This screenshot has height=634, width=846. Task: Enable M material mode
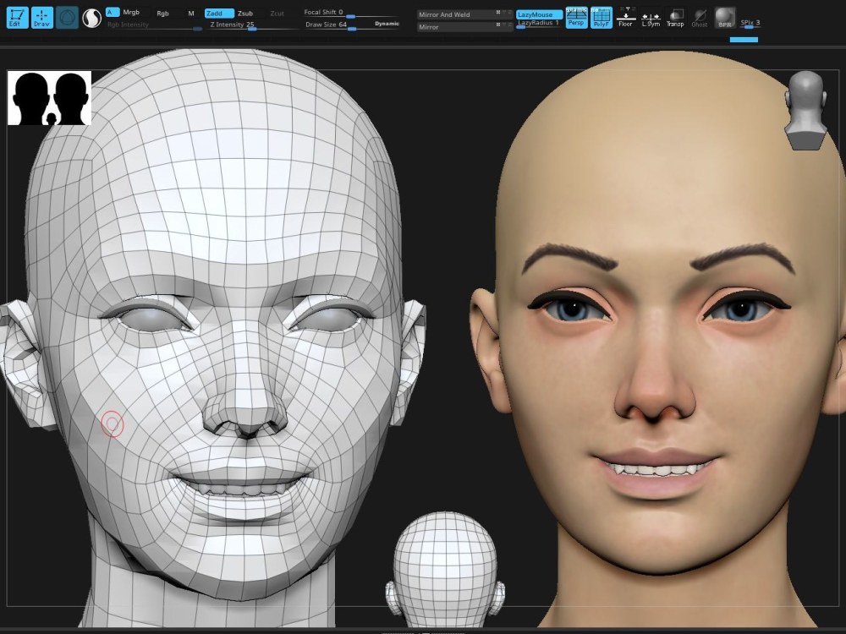pyautogui.click(x=191, y=13)
